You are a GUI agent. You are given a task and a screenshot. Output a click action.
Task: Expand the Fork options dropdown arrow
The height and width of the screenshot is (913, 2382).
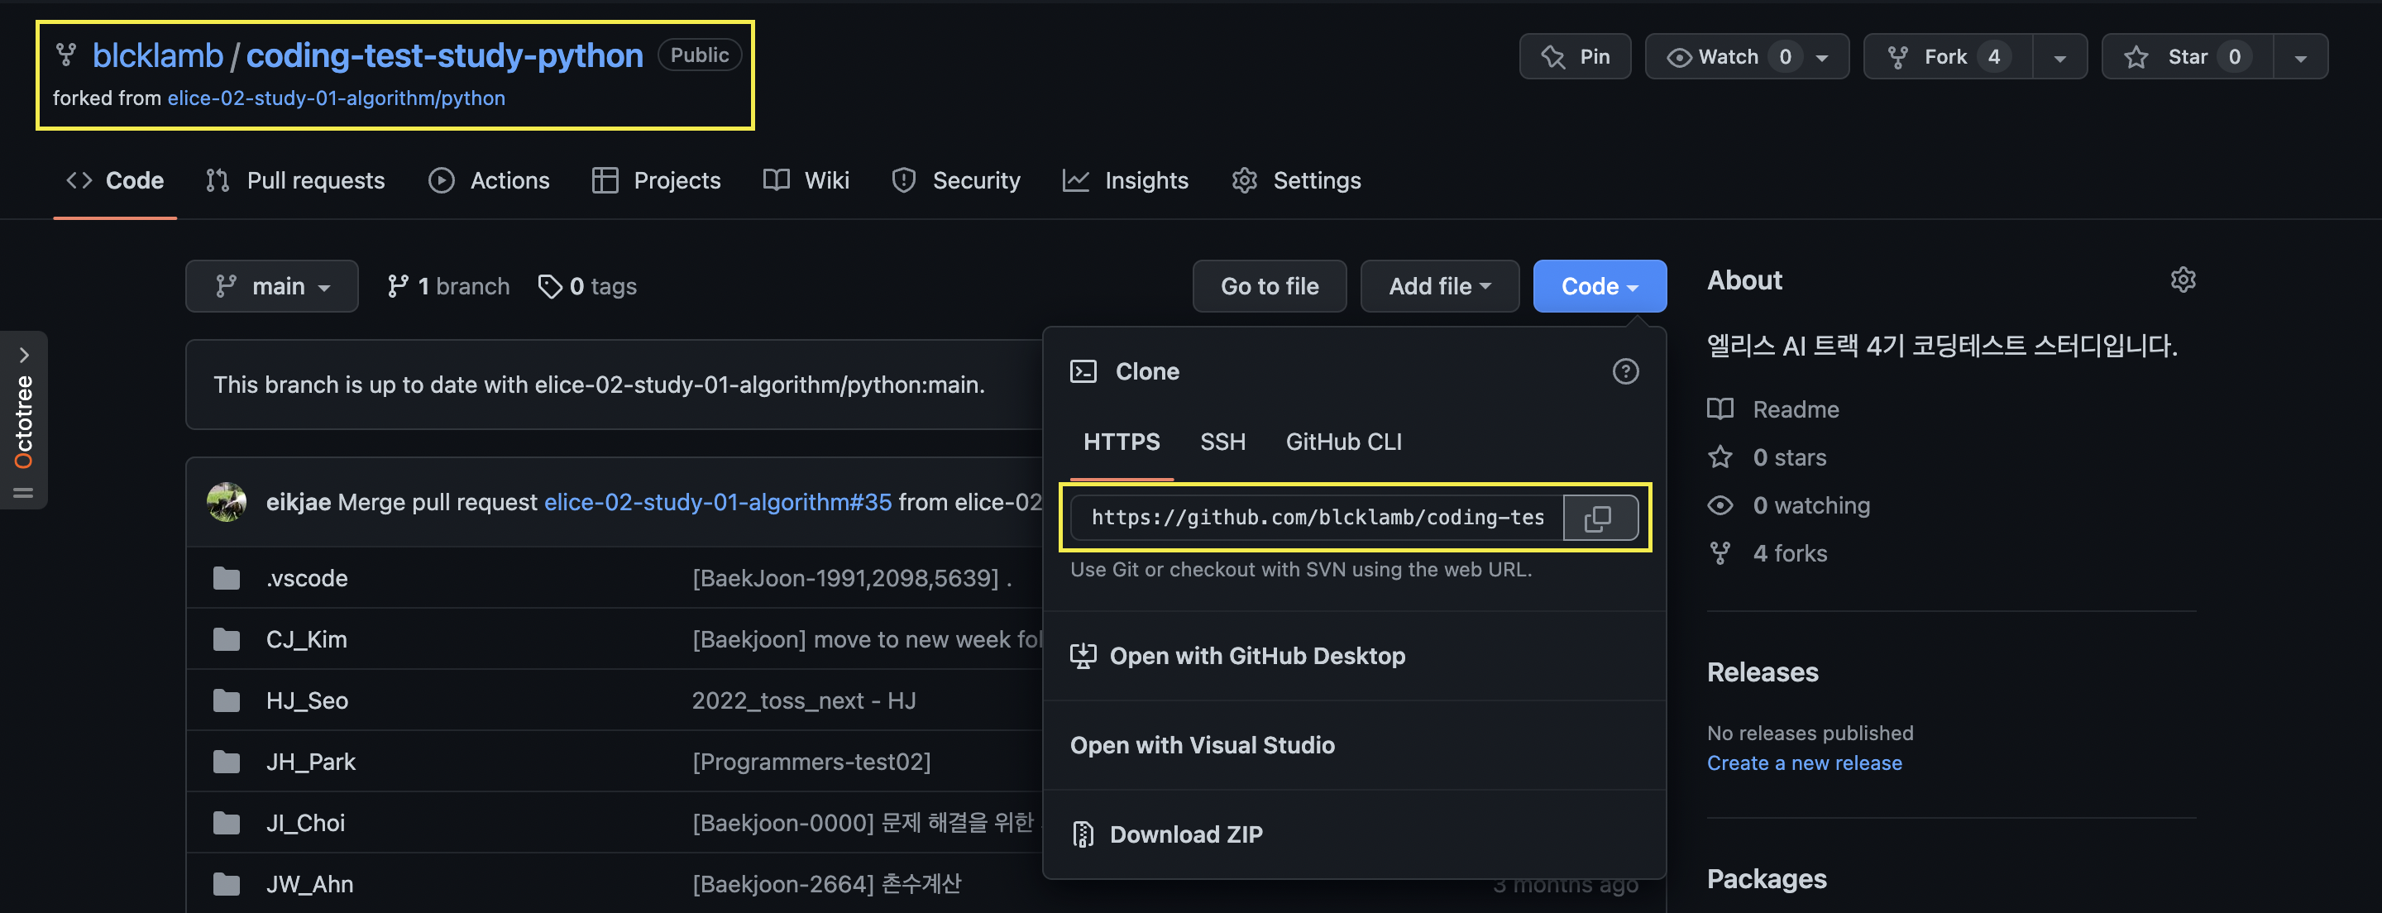(x=2059, y=57)
